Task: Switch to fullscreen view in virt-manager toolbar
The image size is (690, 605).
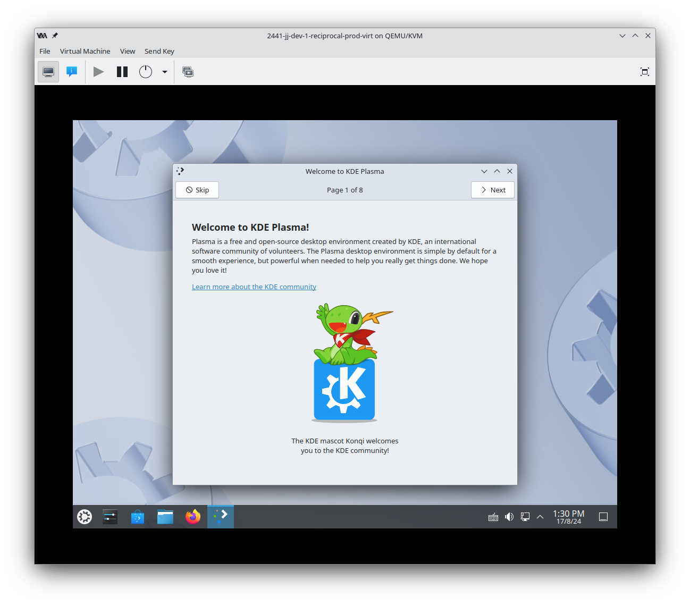Action: 645,72
